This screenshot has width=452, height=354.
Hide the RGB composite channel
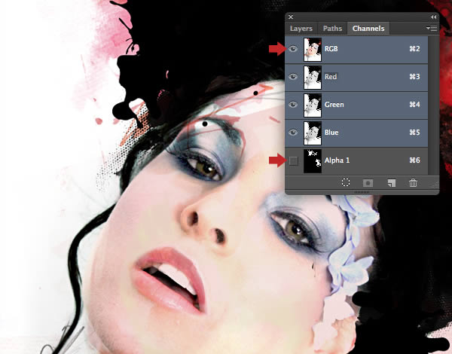[293, 49]
